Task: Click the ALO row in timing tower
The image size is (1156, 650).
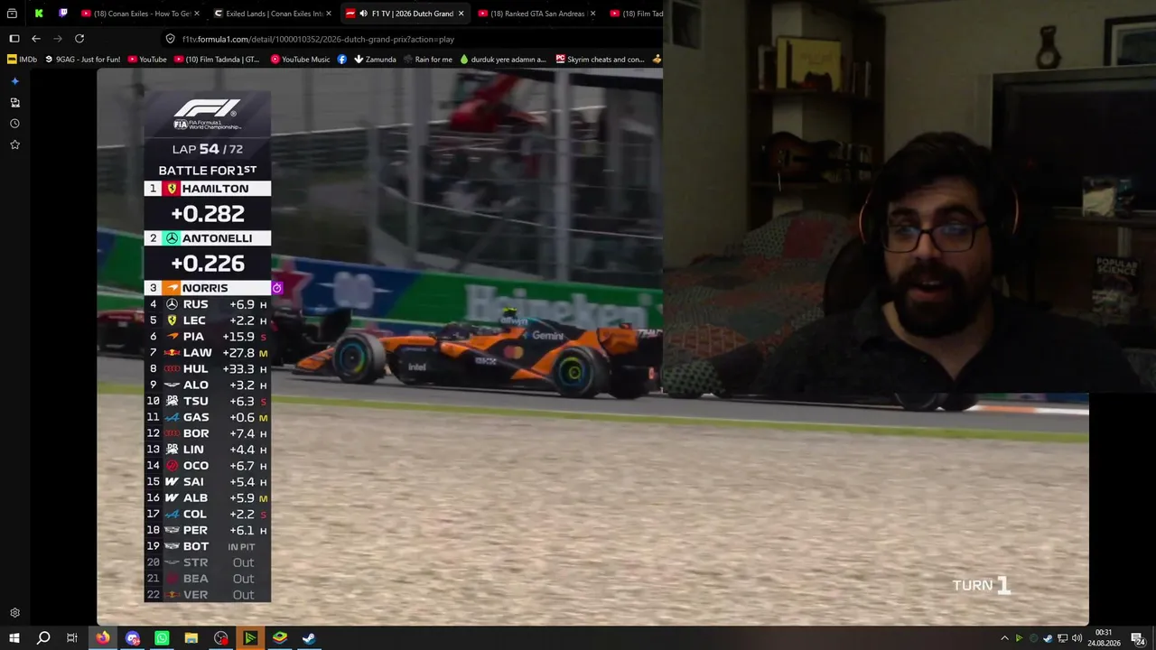Action: pos(208,385)
